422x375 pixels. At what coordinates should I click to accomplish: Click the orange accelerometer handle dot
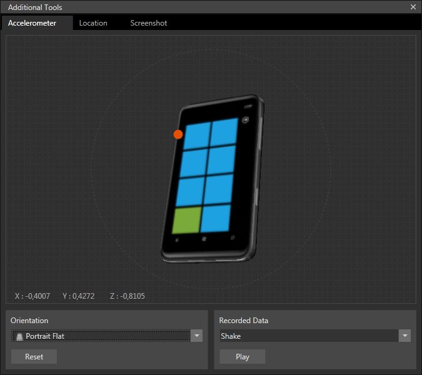178,134
